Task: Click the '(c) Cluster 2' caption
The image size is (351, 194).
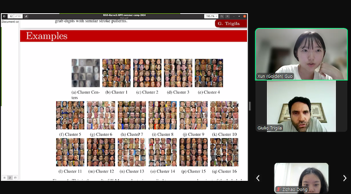Action: click(x=147, y=92)
